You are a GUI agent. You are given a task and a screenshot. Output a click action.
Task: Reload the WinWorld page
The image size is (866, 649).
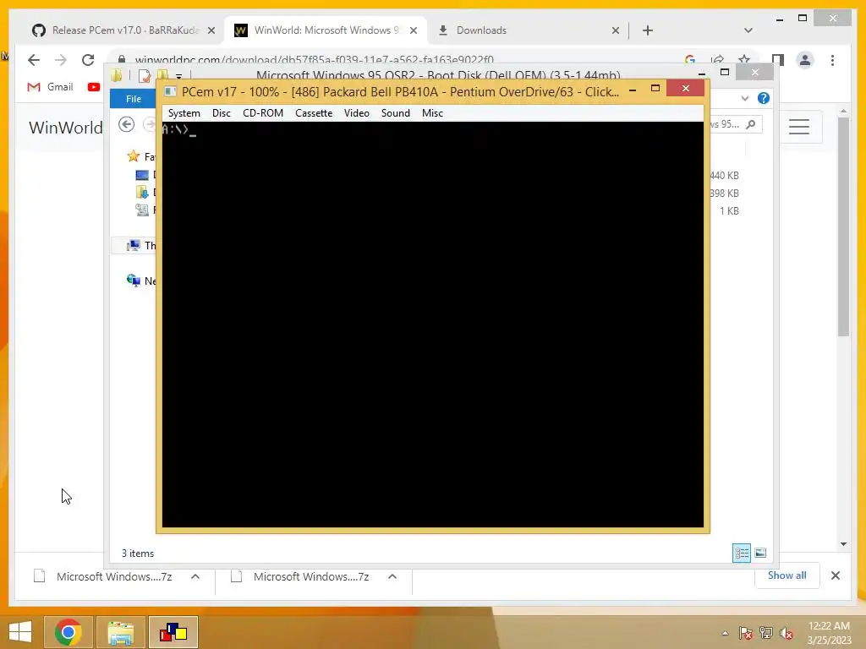pyautogui.click(x=88, y=60)
